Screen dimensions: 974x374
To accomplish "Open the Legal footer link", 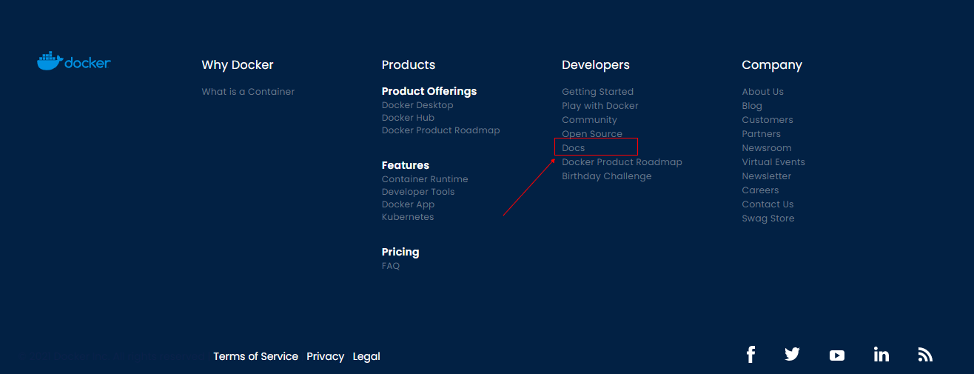I will tap(366, 356).
